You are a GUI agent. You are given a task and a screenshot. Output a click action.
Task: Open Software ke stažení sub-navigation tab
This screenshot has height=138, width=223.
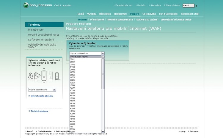click(147, 20)
